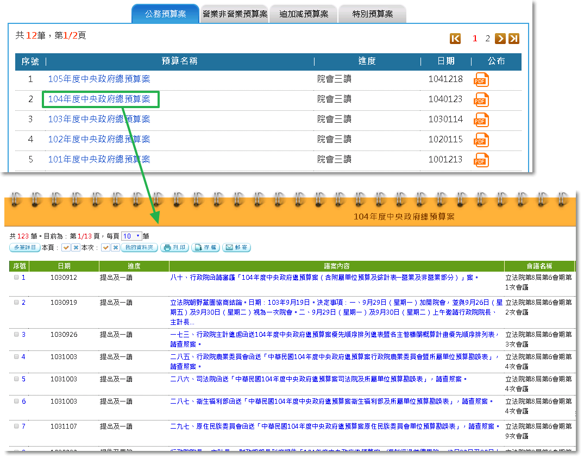Switch to 營業非營業預算案 tab

tap(235, 14)
